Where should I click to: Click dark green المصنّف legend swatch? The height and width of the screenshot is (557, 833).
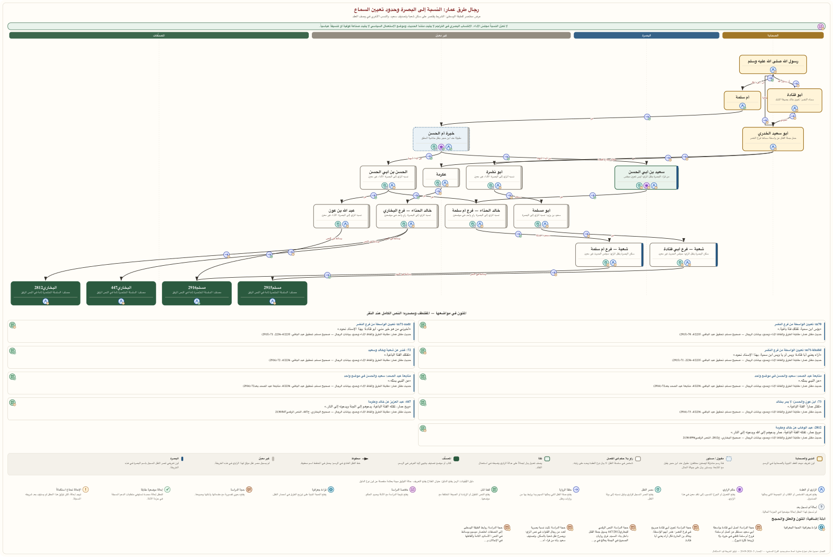pyautogui.click(x=456, y=459)
